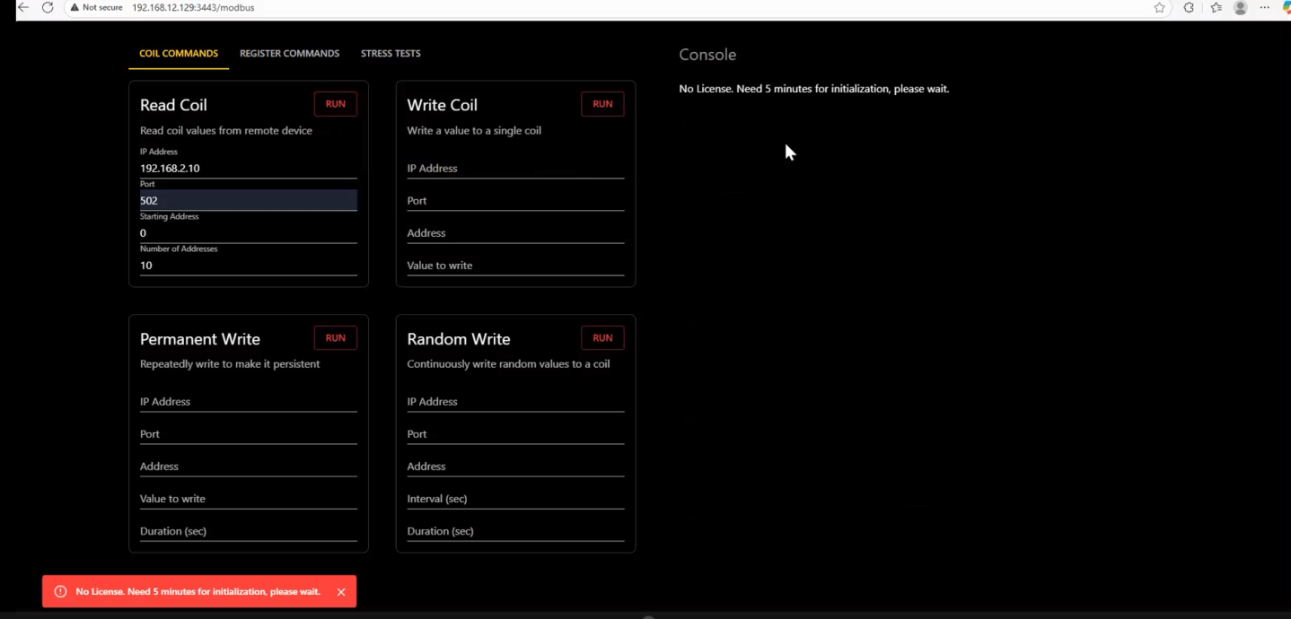
Task: Refresh the Modbus page
Action: [48, 7]
